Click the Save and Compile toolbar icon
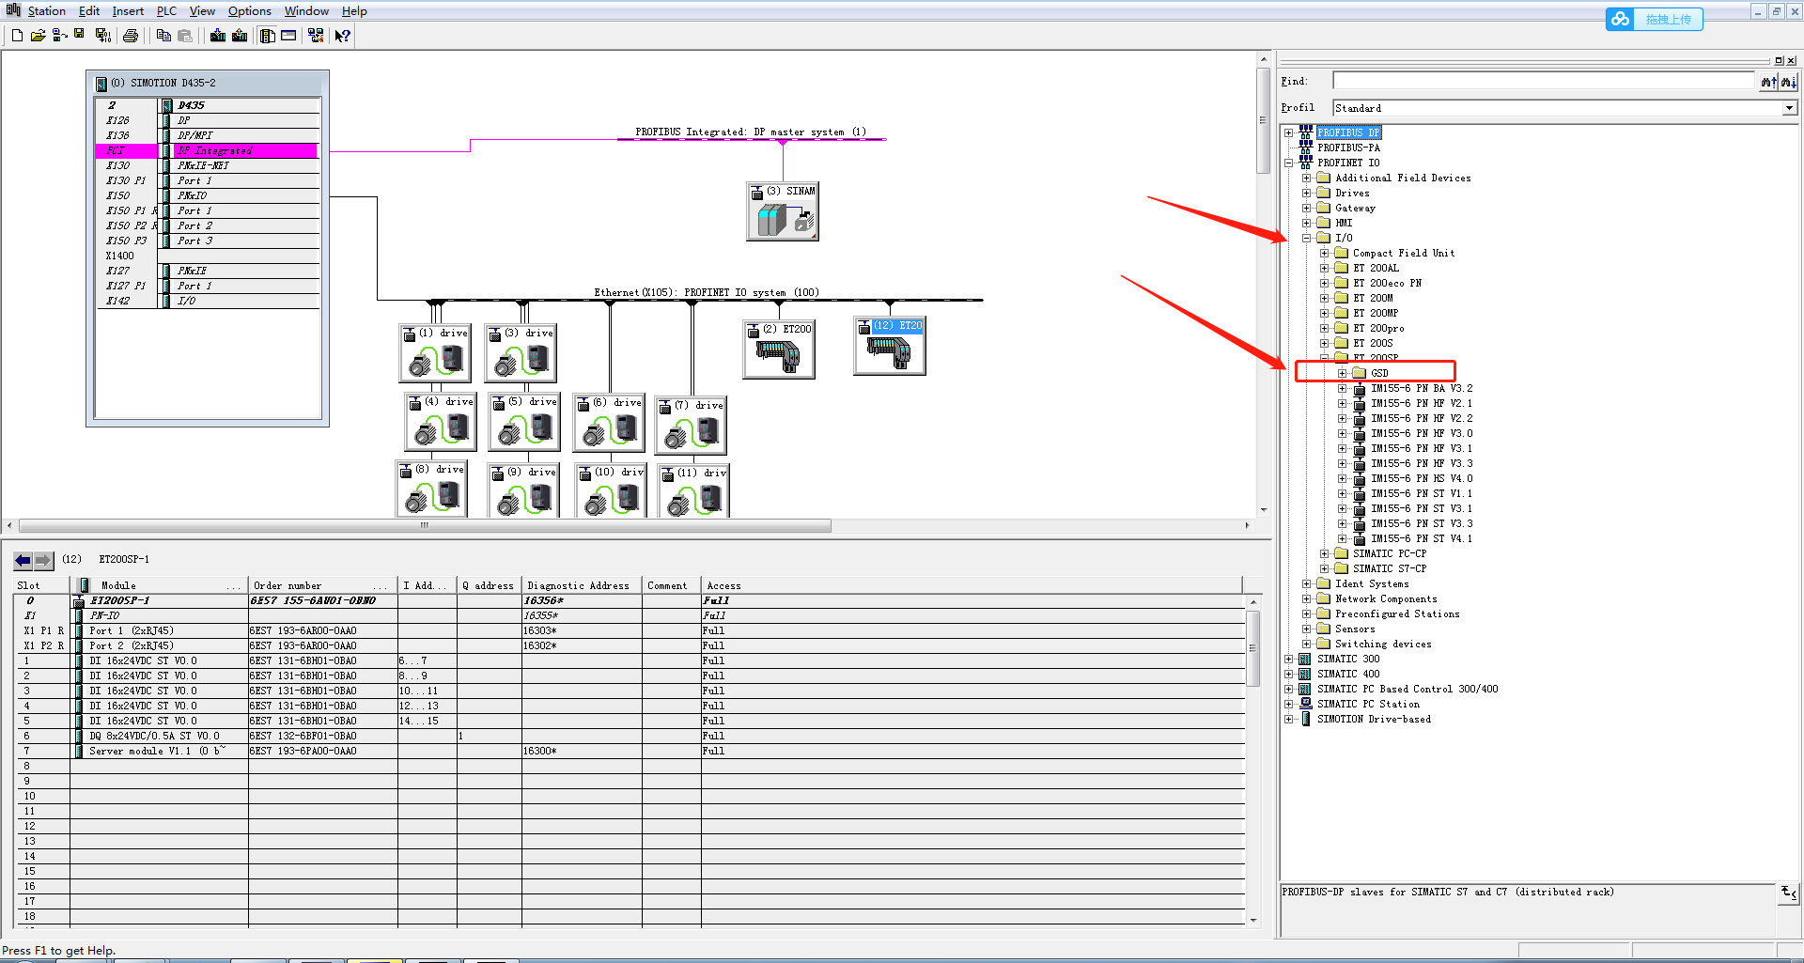The width and height of the screenshot is (1804, 963). [x=103, y=36]
